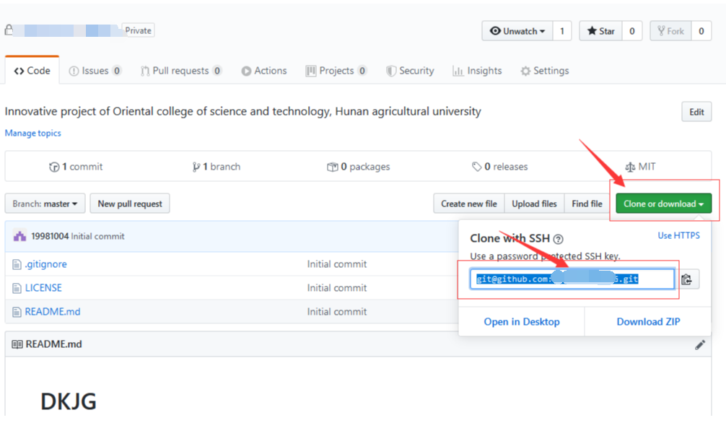Open user 19981004 profile link
Viewport: 726px width, 428px height.
coord(50,236)
